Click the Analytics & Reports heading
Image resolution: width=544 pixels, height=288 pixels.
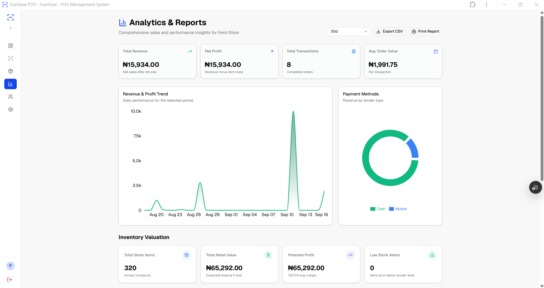pos(168,22)
